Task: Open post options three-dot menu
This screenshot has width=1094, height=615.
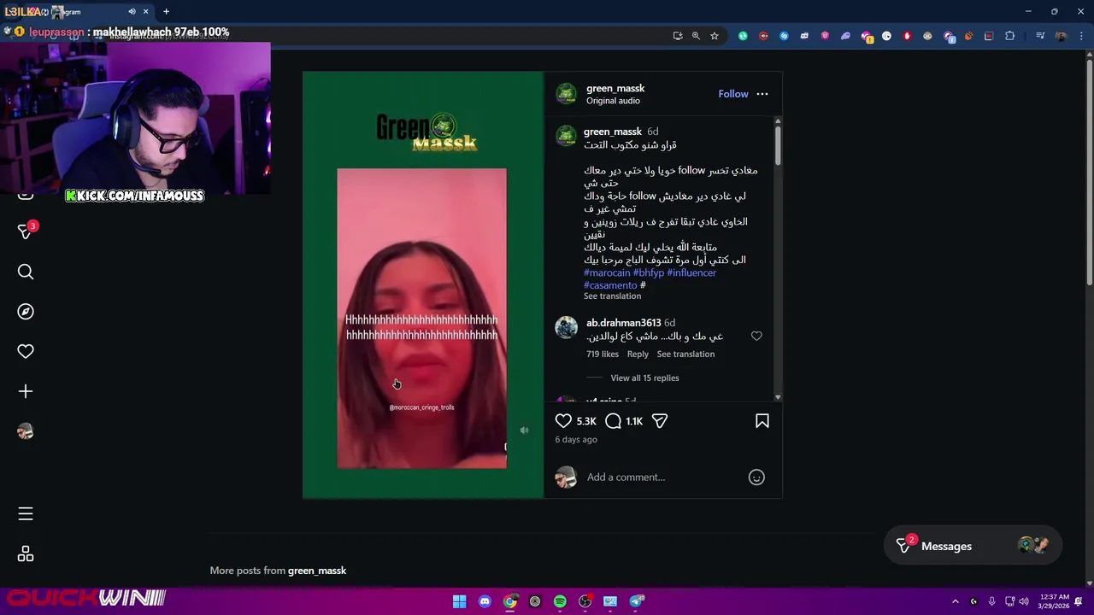Action: click(x=762, y=94)
